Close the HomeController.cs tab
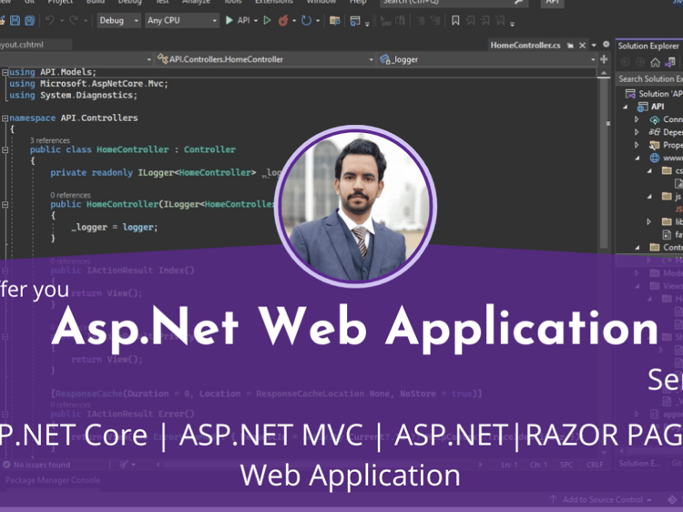Image resolution: width=683 pixels, height=512 pixels. 582,46
